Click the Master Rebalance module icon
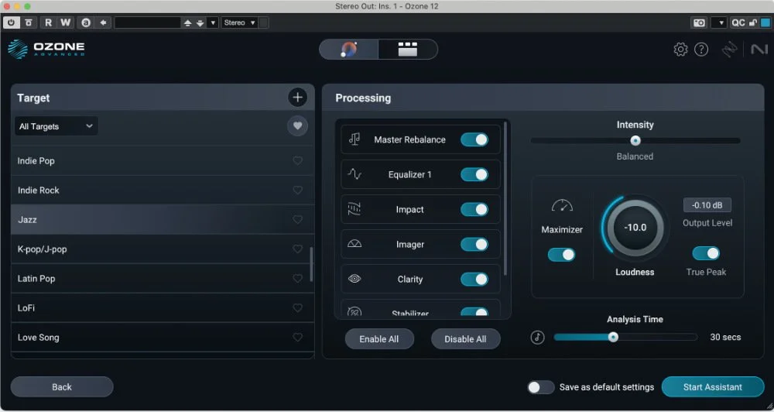This screenshot has width=774, height=412. coord(354,139)
